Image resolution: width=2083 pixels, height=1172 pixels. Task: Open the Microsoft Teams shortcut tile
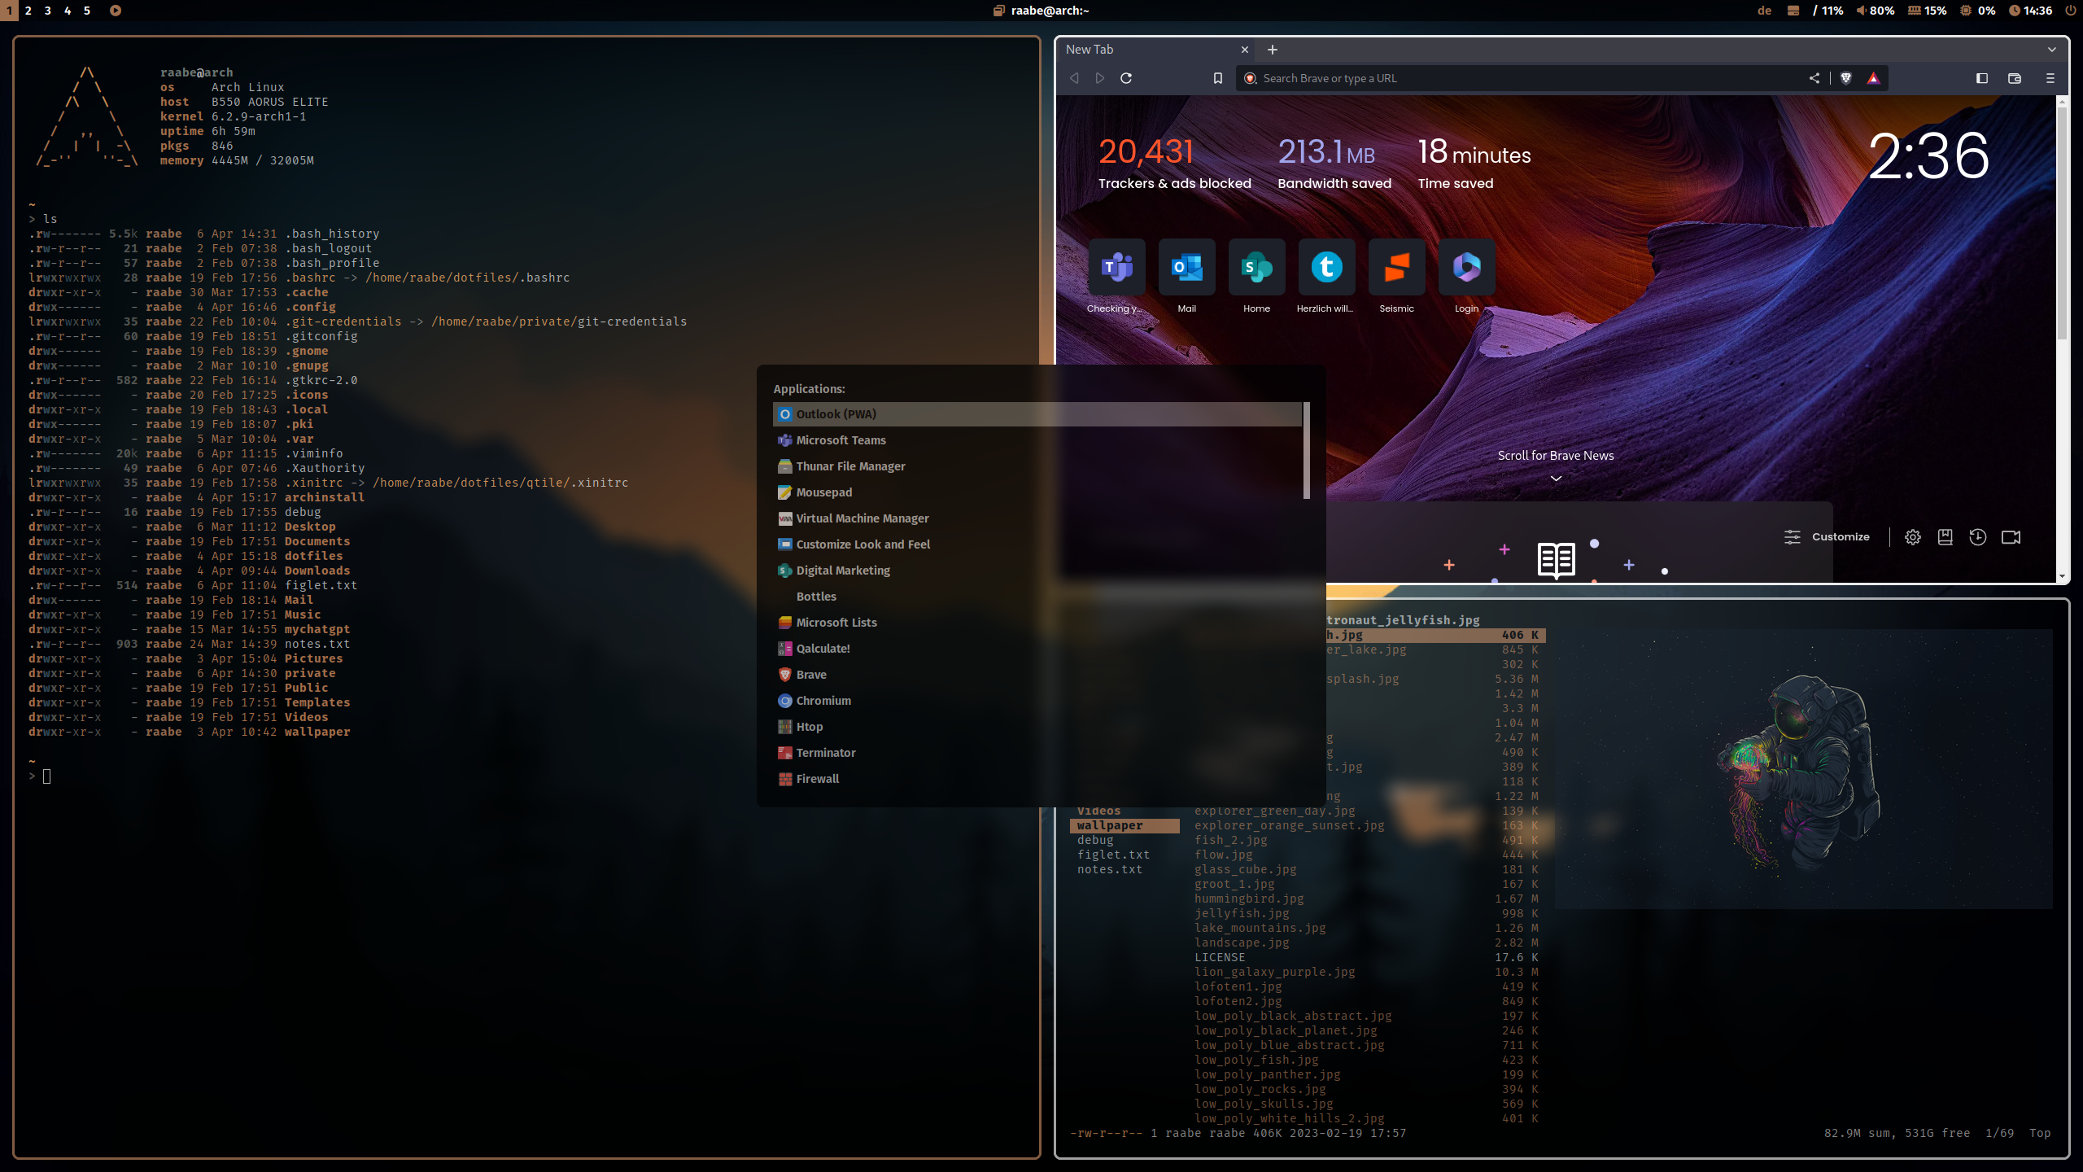pyautogui.click(x=1116, y=268)
